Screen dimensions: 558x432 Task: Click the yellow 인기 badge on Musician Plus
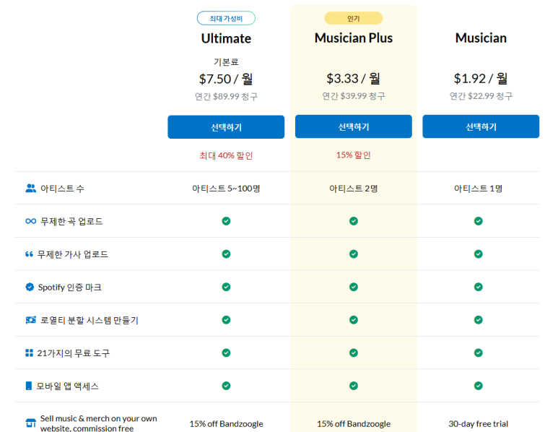(354, 18)
